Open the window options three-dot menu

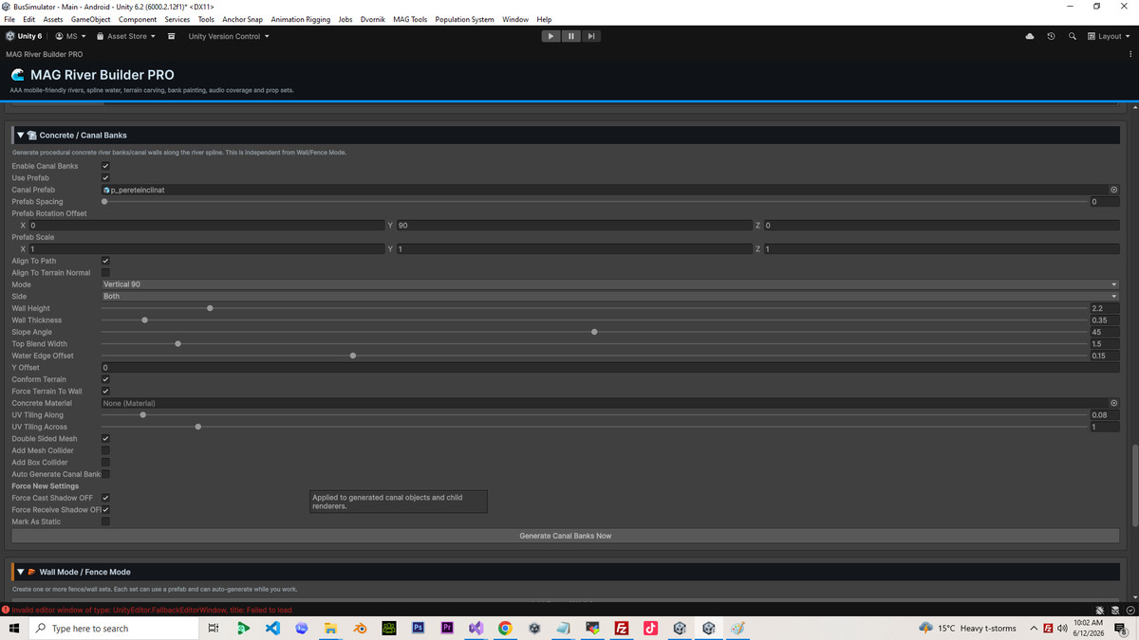(1130, 54)
